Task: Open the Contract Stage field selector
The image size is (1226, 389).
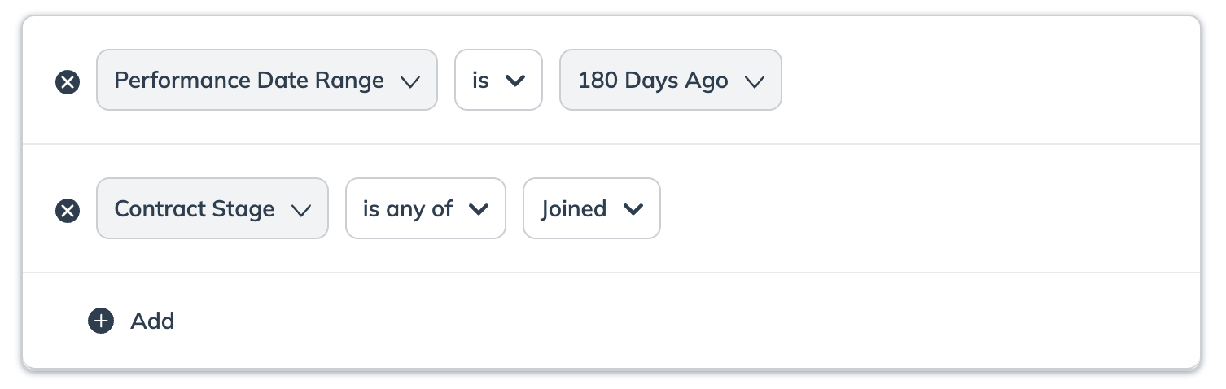Action: 212,209
